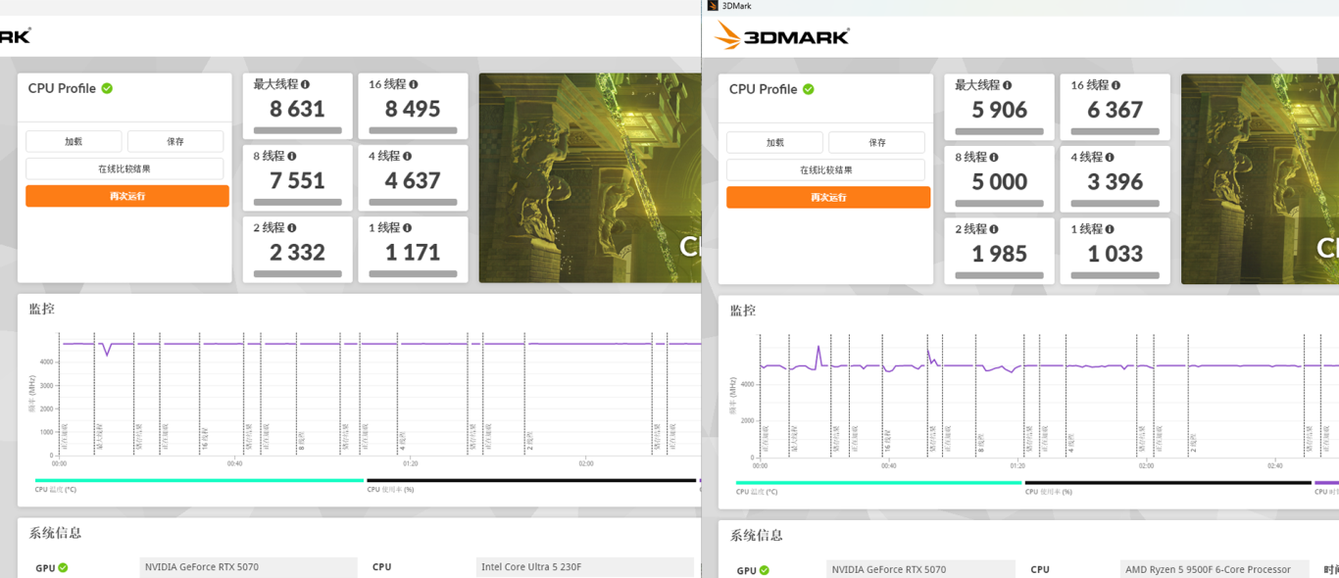Click info icon beside 1 线程 score 1 033

(x=1110, y=229)
